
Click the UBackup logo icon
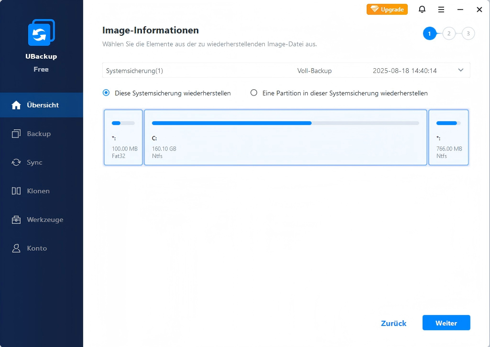tap(41, 32)
